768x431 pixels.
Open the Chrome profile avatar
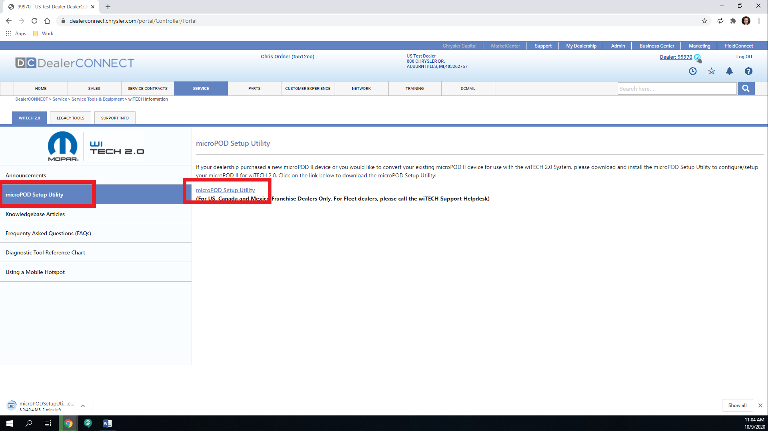tap(746, 21)
